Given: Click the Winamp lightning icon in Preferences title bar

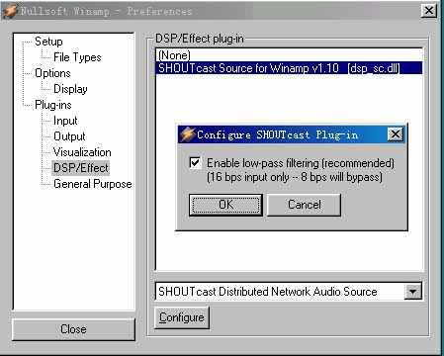Looking at the screenshot, I should point(10,12).
